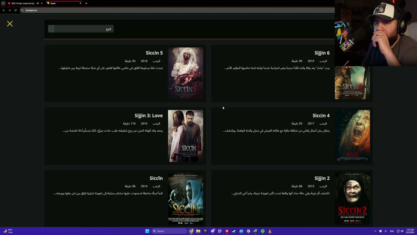
Task: Click the 96 دقيقة duration of Siccîn
Action: 130,186
